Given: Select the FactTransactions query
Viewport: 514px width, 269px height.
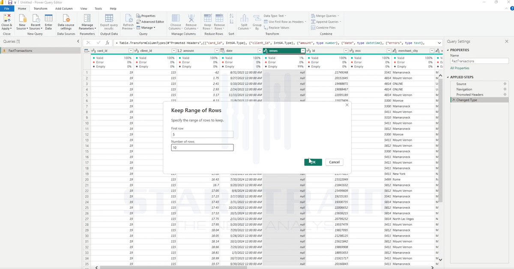Looking at the screenshot, I should coord(40,50).
